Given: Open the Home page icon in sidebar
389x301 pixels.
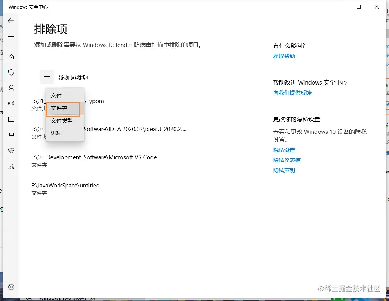Looking at the screenshot, I should pos(11,57).
